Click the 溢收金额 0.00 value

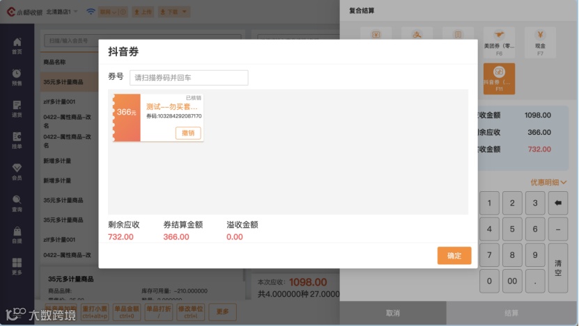tap(235, 237)
